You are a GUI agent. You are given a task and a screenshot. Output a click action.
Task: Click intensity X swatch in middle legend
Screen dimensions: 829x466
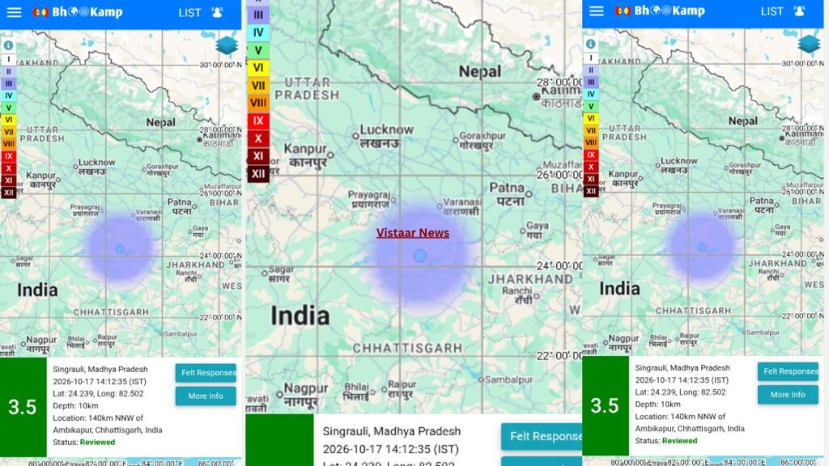[x=258, y=138]
